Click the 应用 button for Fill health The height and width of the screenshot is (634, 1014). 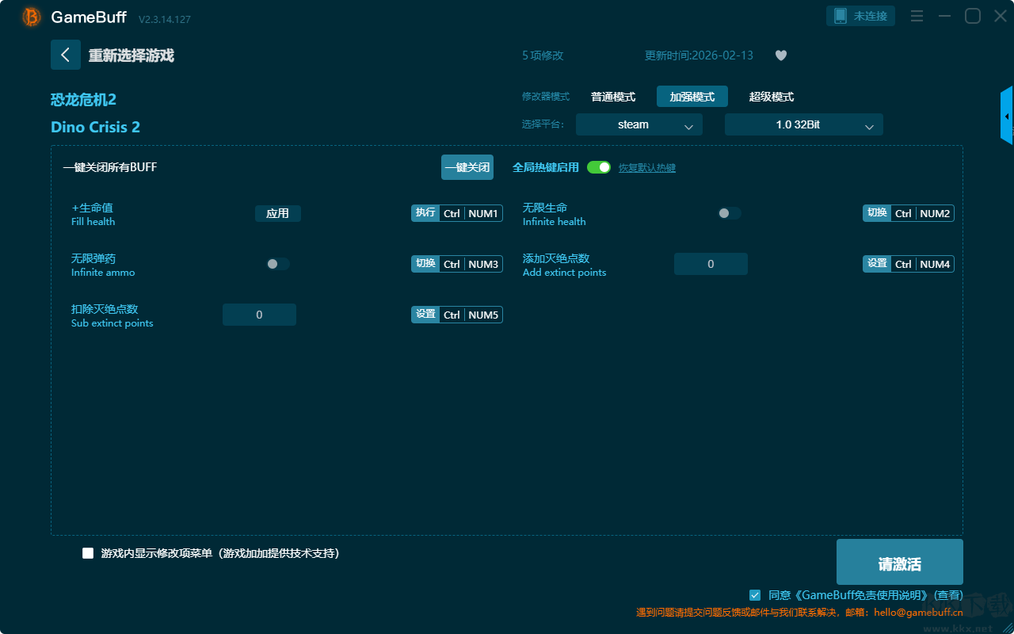[x=277, y=213]
